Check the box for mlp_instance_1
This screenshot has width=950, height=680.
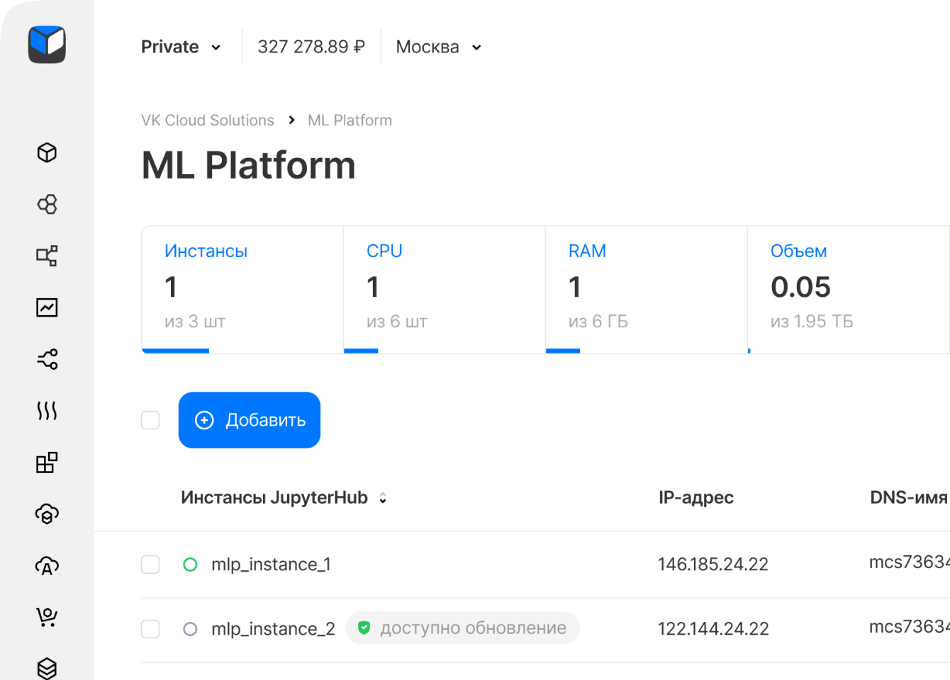(150, 565)
